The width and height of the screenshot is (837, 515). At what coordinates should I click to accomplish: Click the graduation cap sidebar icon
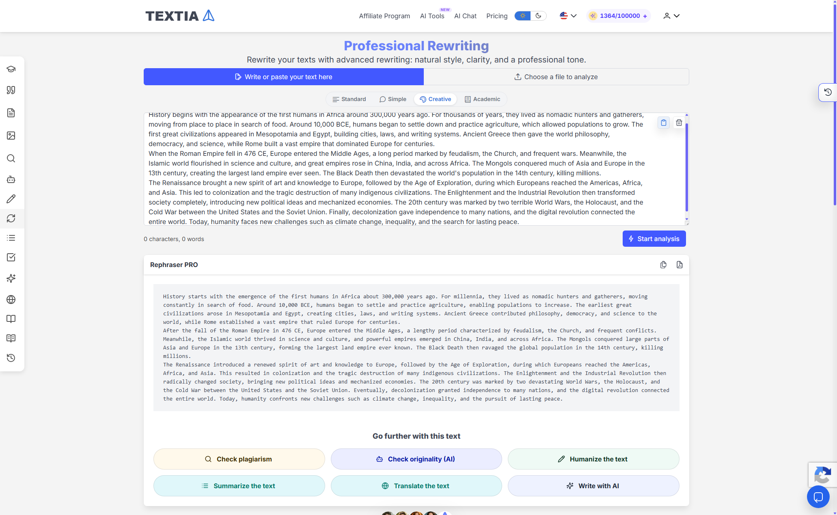11,69
